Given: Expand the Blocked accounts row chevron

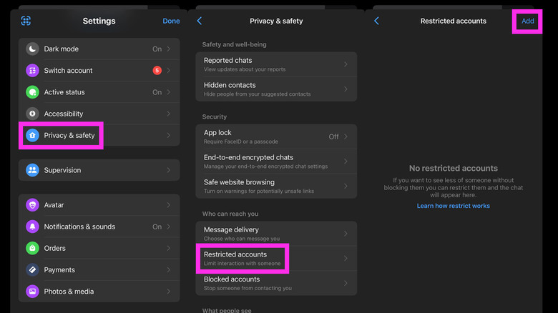Looking at the screenshot, I should (346, 283).
